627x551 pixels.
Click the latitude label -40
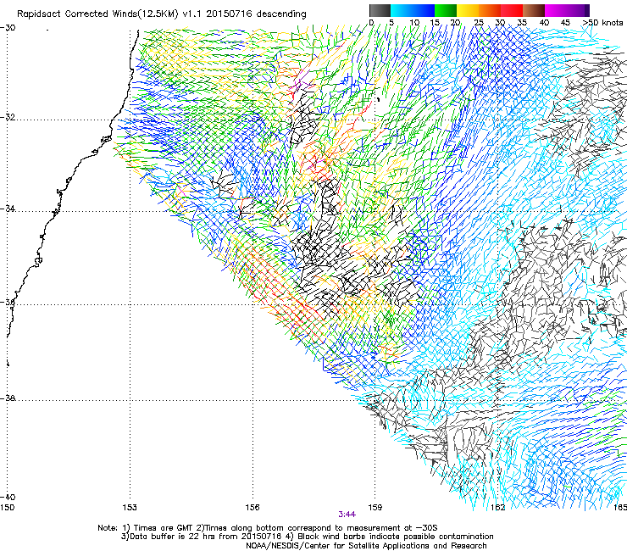pyautogui.click(x=8, y=497)
